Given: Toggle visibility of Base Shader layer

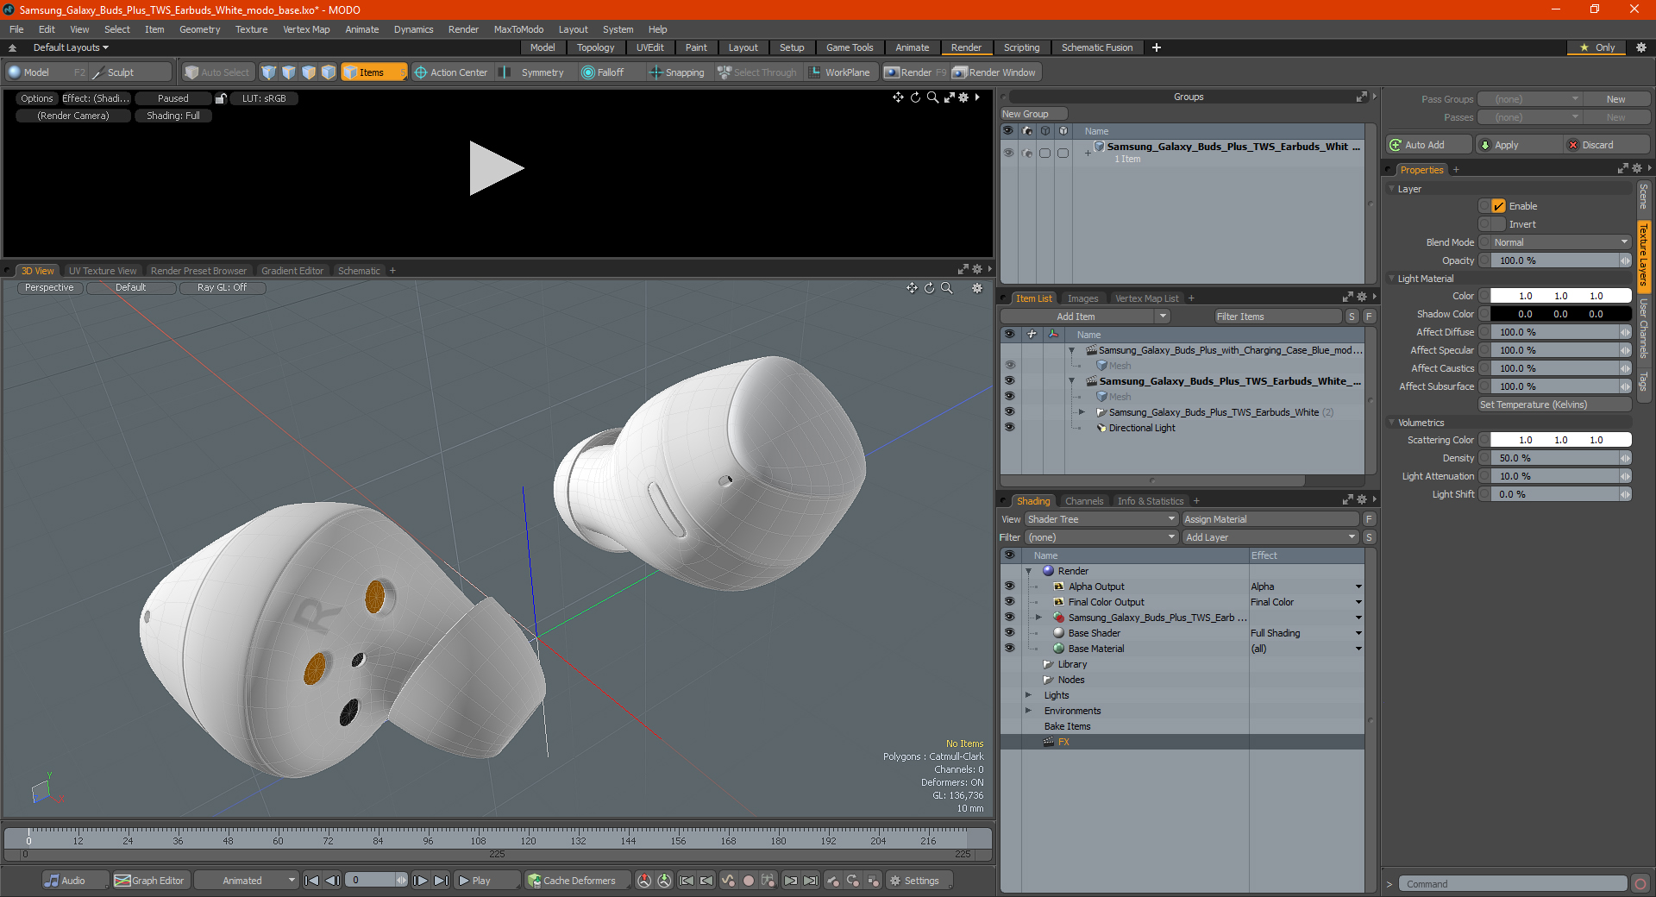Looking at the screenshot, I should tap(1009, 633).
